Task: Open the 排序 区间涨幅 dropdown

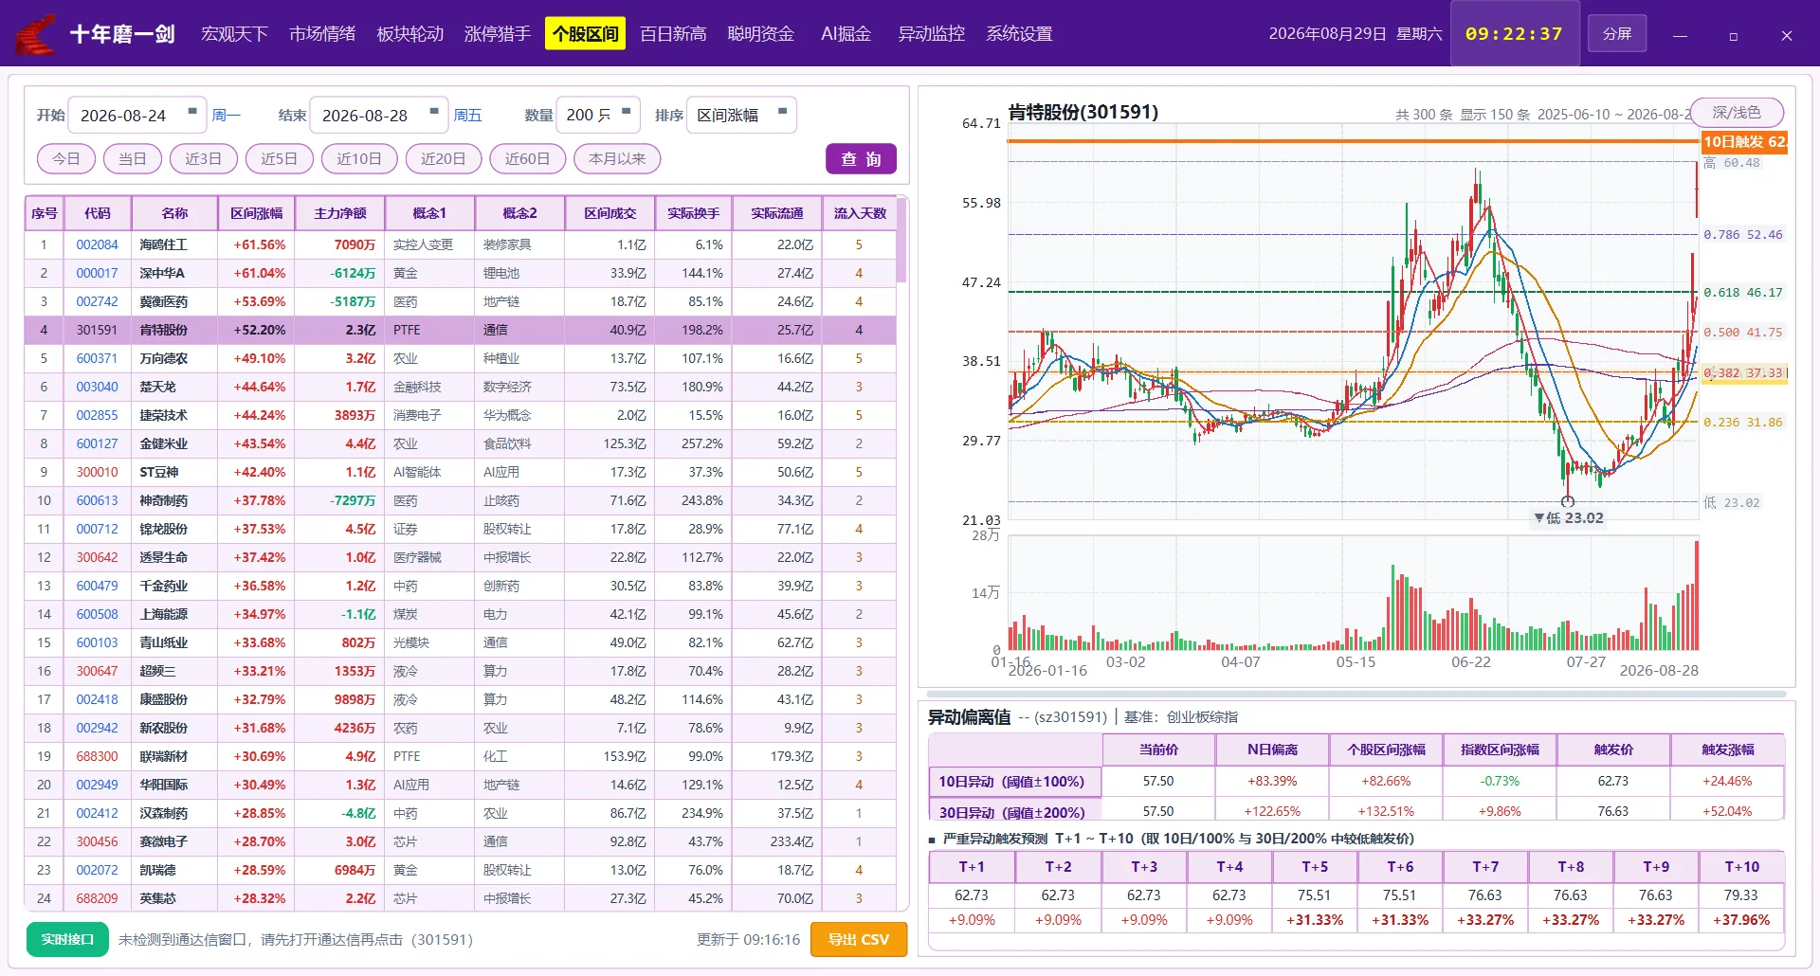Action: tap(741, 115)
